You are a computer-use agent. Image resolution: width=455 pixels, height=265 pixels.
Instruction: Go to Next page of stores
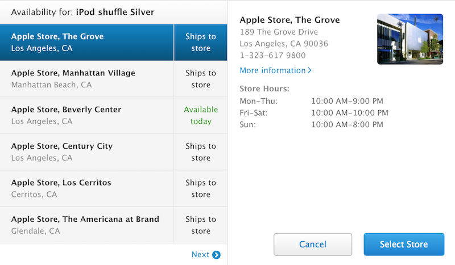click(x=200, y=255)
